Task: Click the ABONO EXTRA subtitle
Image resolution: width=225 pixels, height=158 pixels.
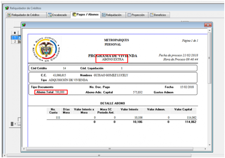Action: coord(113,60)
